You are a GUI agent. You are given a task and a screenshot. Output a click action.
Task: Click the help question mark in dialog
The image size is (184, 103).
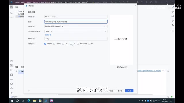coord(28,90)
